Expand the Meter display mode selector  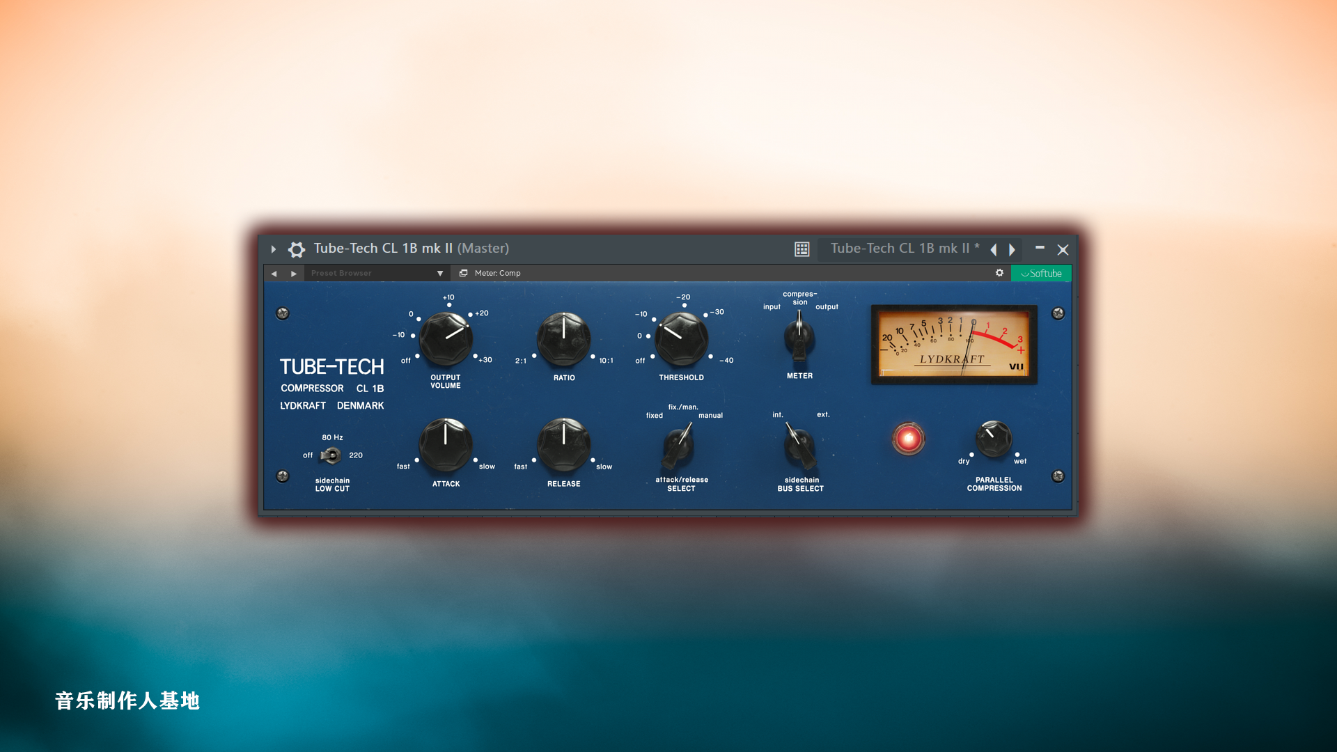coord(497,273)
